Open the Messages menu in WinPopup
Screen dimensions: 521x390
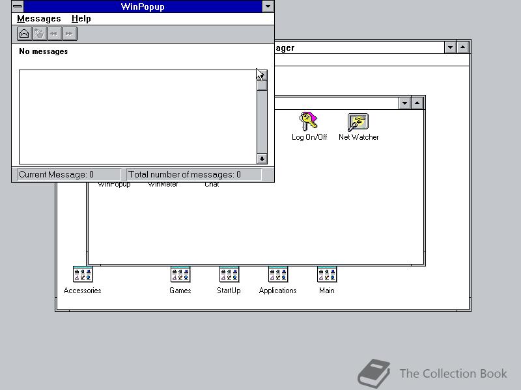pyautogui.click(x=39, y=19)
